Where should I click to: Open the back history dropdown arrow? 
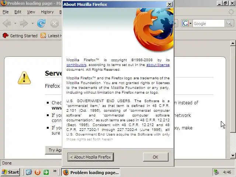point(15,23)
